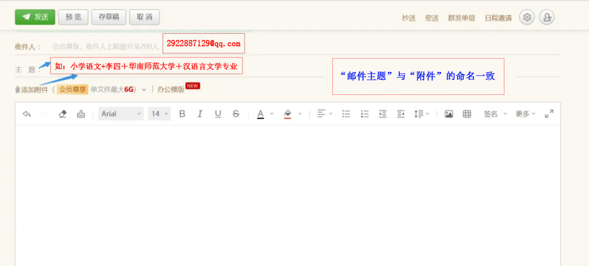Click the format painter icon
This screenshot has width=589, height=266.
(x=81, y=114)
